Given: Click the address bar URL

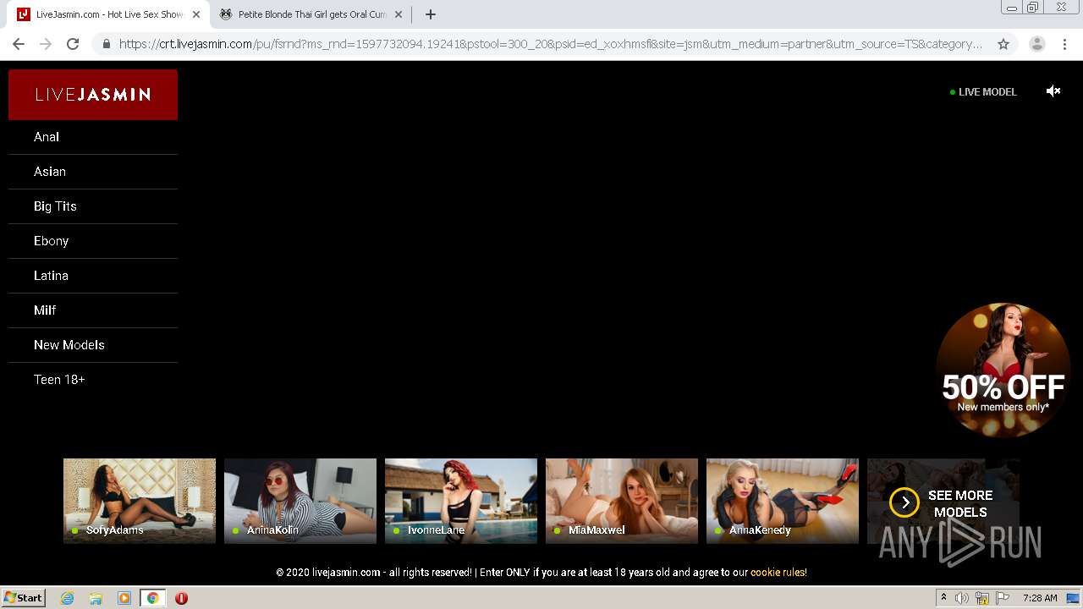Looking at the screenshot, I should (550, 44).
